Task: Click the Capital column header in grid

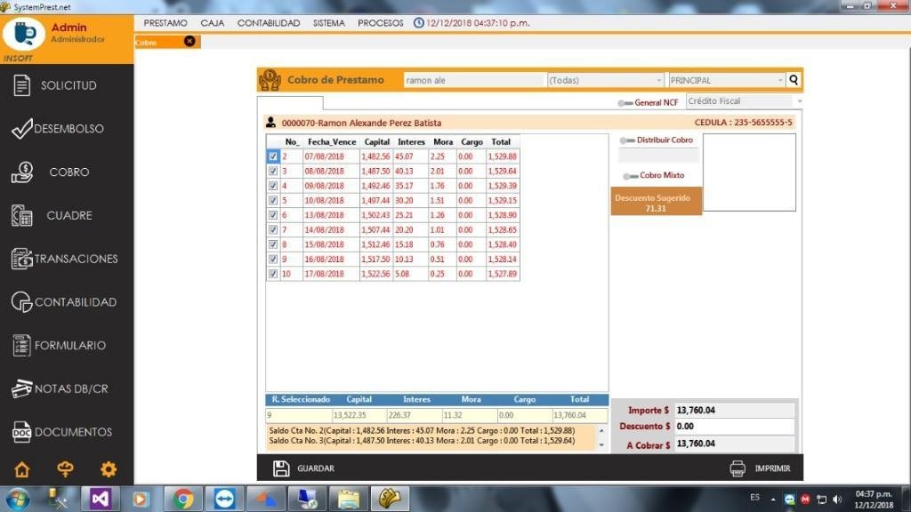Action: point(376,142)
